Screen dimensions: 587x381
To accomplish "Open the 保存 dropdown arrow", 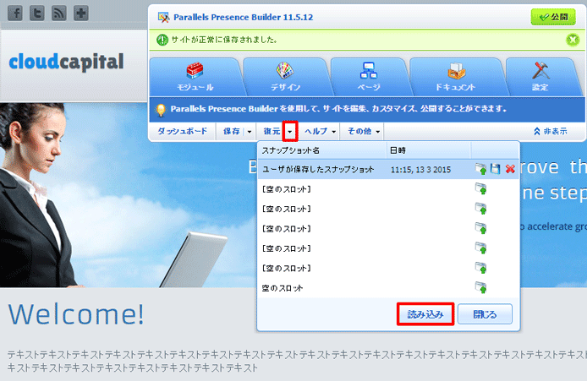I will pyautogui.click(x=250, y=132).
